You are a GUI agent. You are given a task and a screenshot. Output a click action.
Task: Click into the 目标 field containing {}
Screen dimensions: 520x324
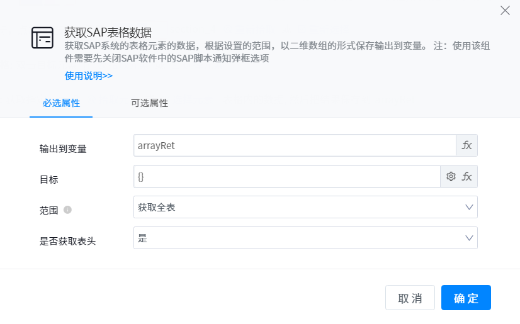point(286,177)
